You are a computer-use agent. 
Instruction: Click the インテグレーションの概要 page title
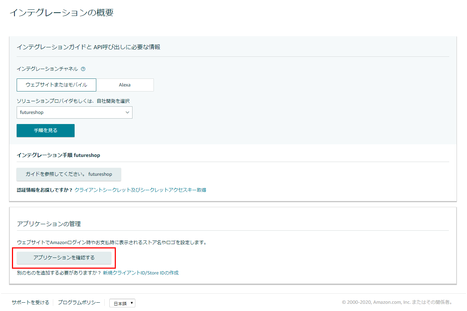[x=62, y=12]
